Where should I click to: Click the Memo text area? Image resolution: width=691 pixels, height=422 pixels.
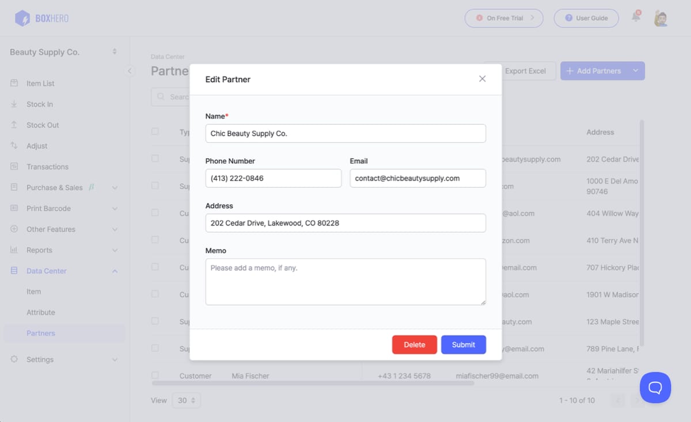click(x=345, y=281)
